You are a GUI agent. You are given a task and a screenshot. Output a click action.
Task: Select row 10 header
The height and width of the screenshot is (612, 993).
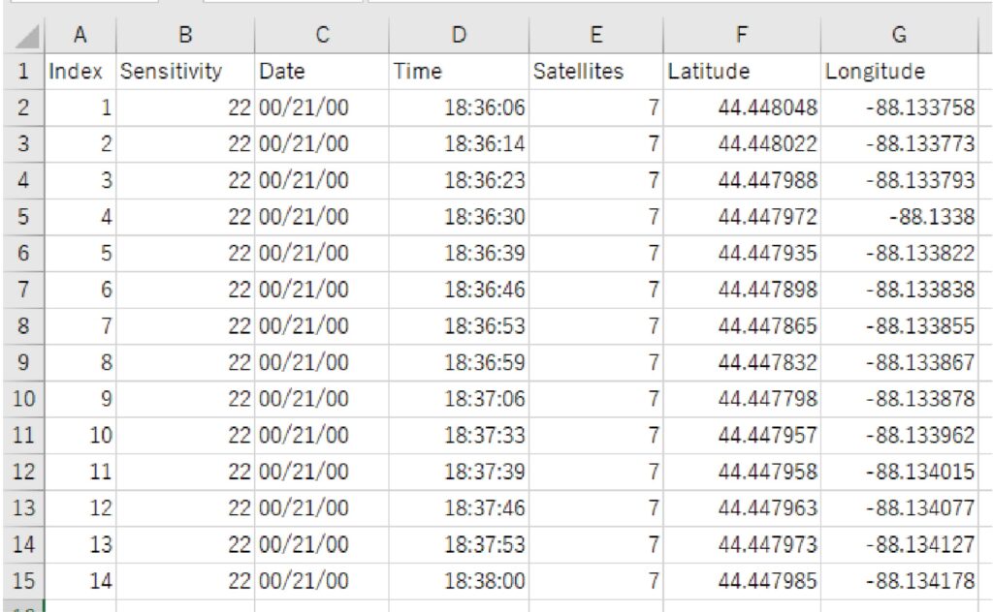point(23,399)
